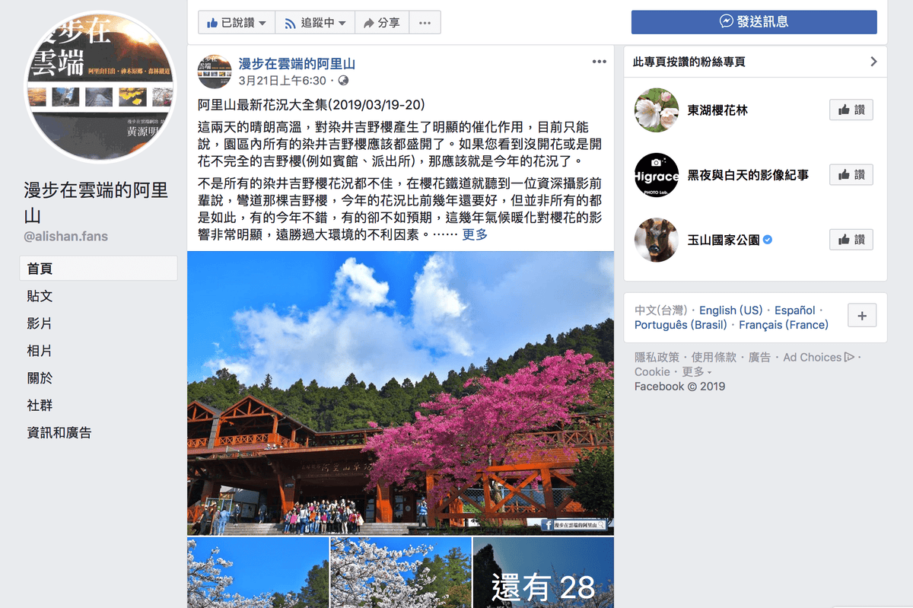The height and width of the screenshot is (608, 913).
Task: Click 更多 to expand the post text
Action: click(x=475, y=234)
